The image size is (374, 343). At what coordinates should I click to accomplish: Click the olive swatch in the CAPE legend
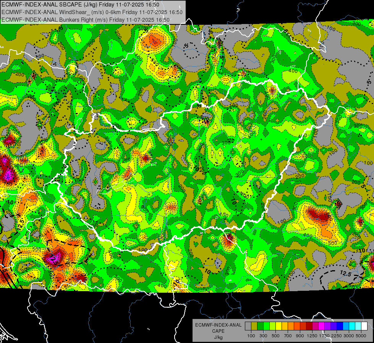point(254,326)
